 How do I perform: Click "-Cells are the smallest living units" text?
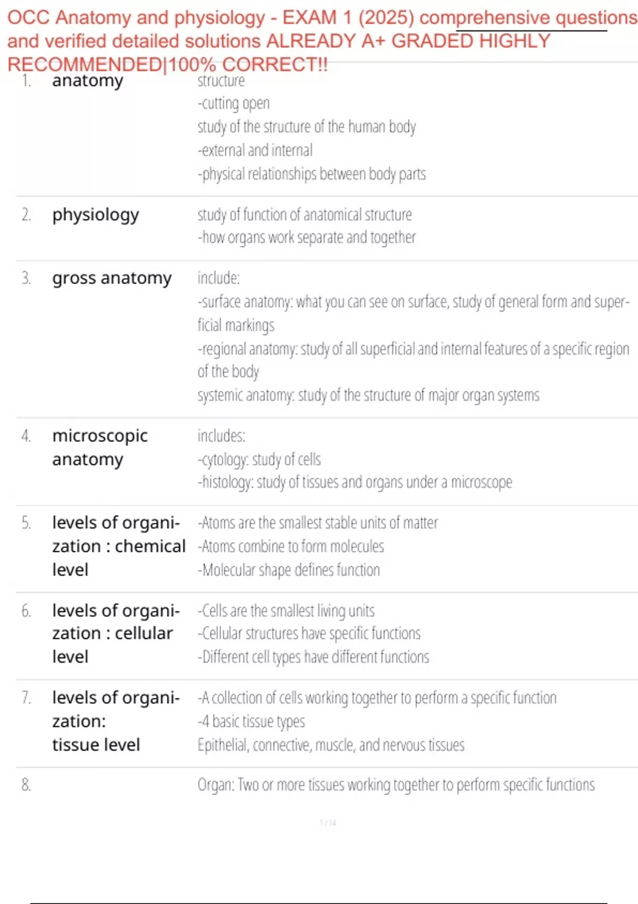point(286,611)
